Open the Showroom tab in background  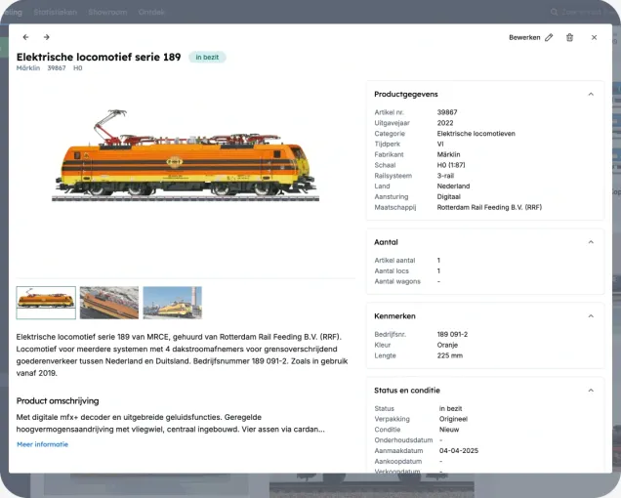(x=107, y=12)
